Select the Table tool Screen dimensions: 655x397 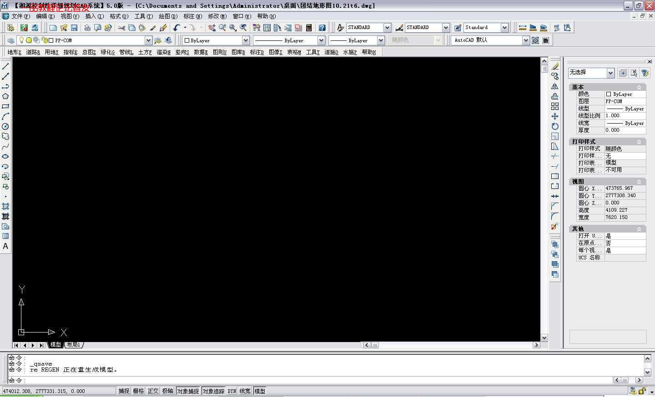pos(5,236)
